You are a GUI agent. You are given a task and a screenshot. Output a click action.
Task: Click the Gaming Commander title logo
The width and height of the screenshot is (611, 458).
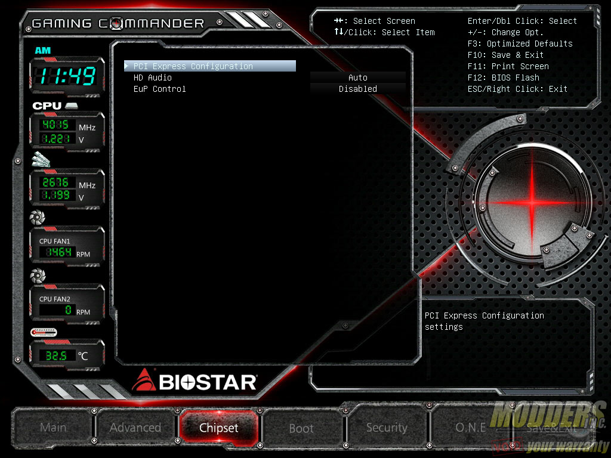(118, 23)
